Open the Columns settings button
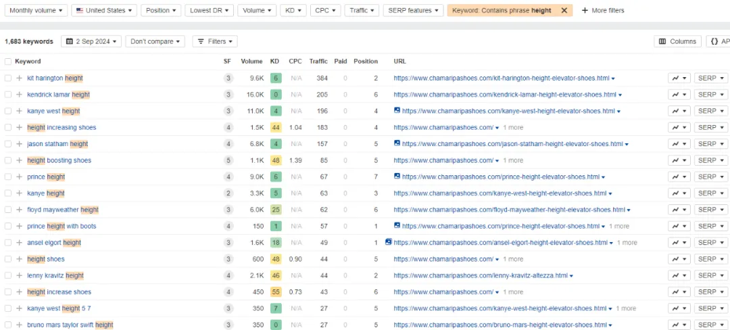The height and width of the screenshot is (330, 730). [677, 42]
